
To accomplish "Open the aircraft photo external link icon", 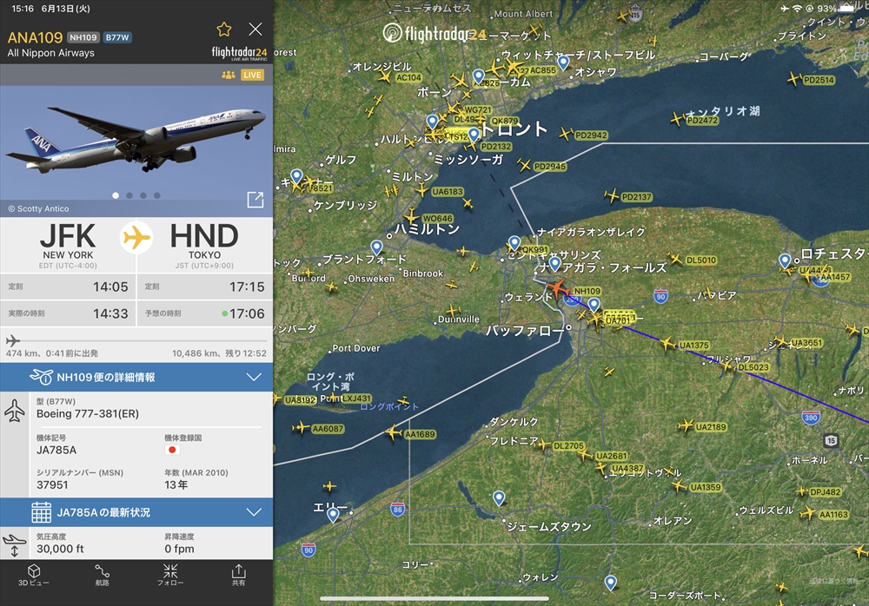I will pos(255,200).
